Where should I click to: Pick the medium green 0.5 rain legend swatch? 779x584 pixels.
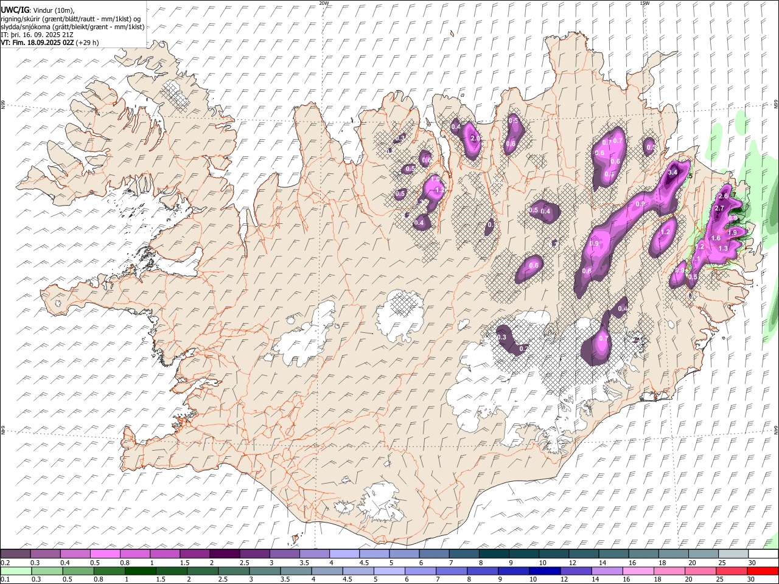click(x=79, y=571)
